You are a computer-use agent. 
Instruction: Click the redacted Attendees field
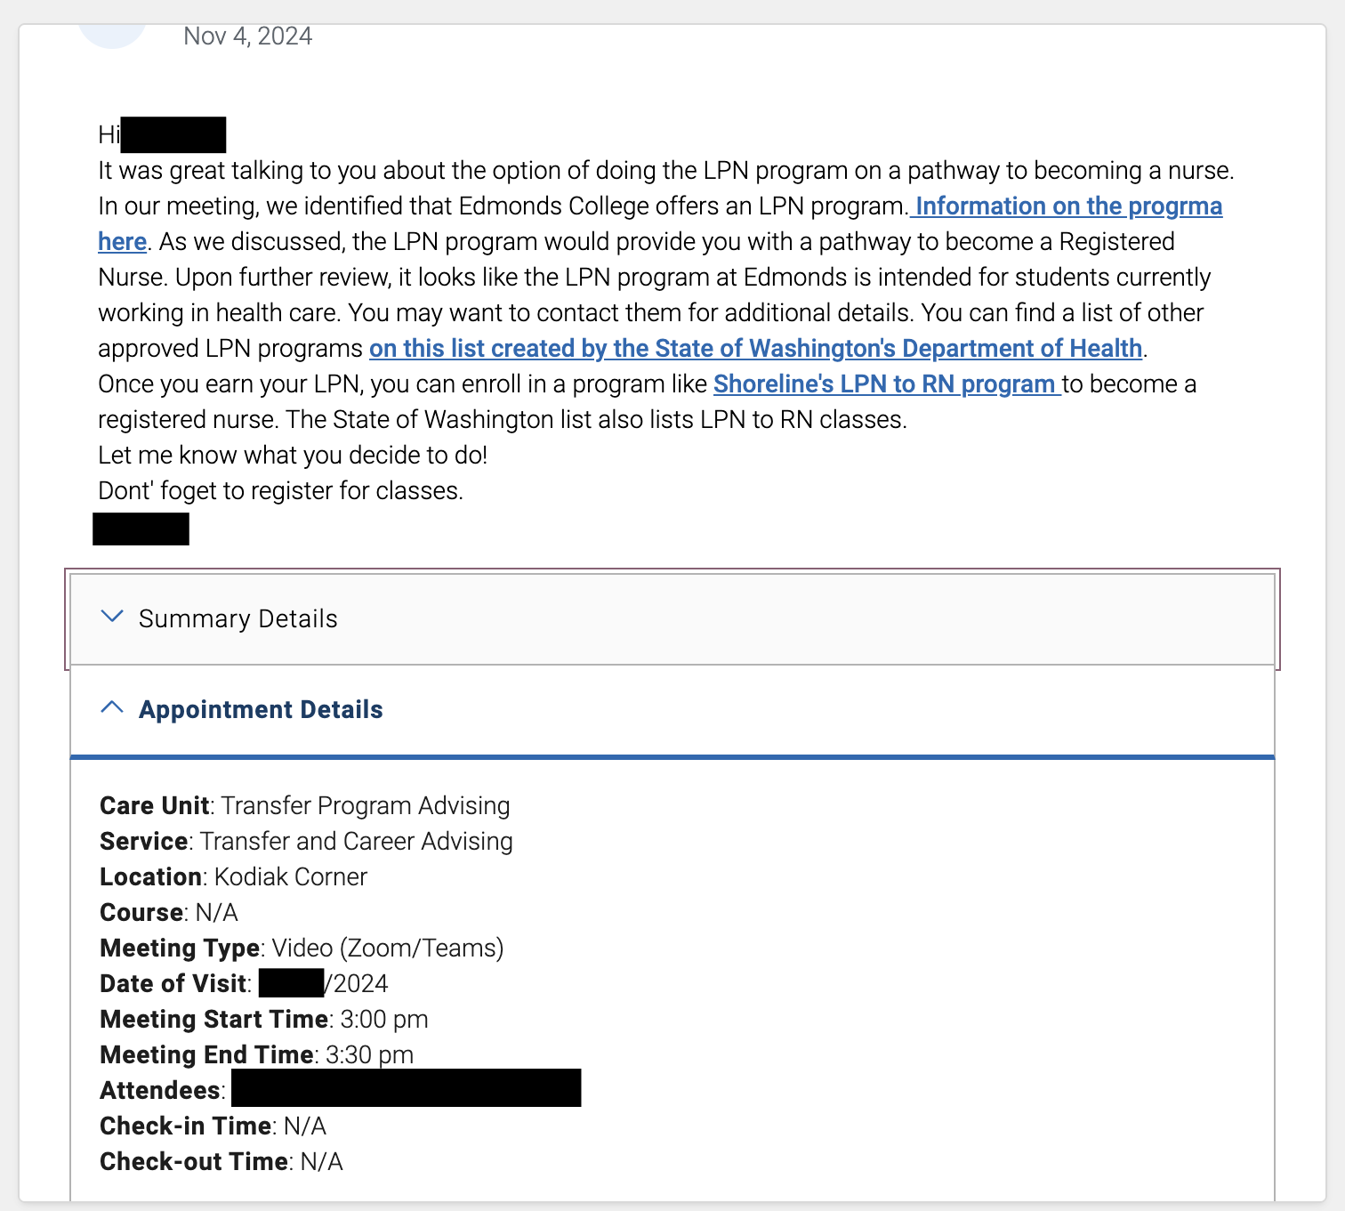coord(405,1088)
